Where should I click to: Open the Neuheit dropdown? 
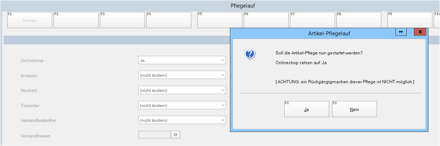point(223,90)
